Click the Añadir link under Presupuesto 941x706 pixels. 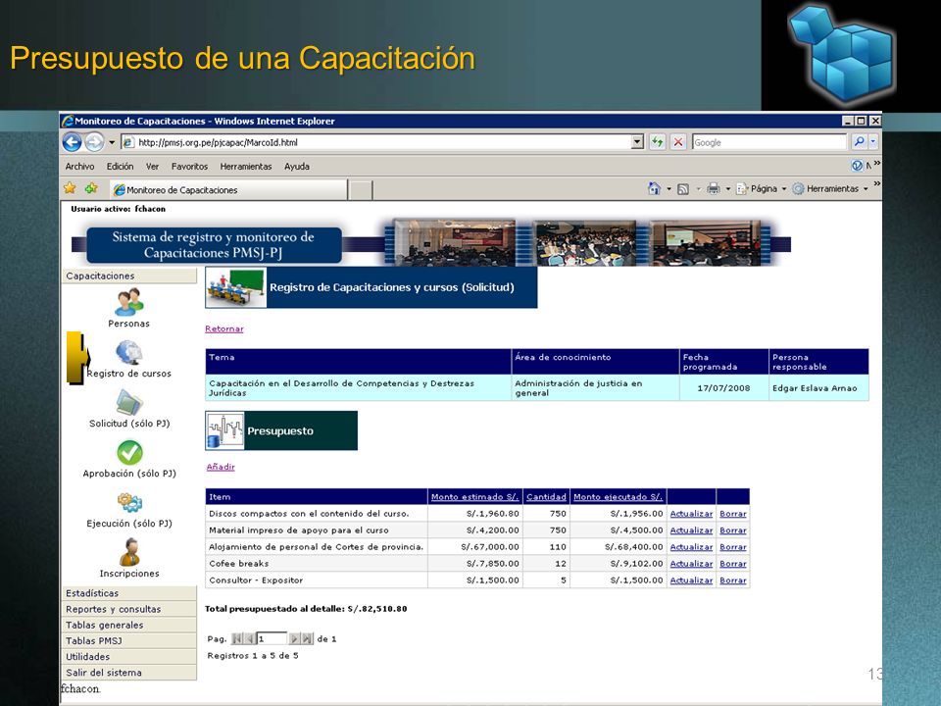[221, 467]
